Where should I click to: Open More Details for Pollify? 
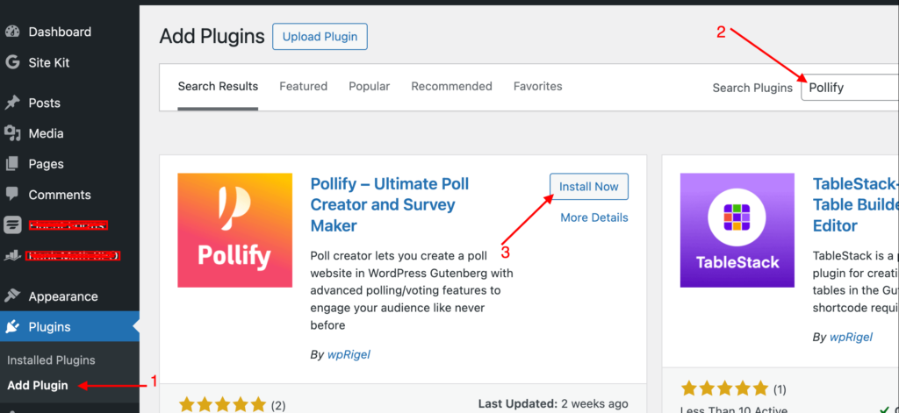tap(594, 217)
